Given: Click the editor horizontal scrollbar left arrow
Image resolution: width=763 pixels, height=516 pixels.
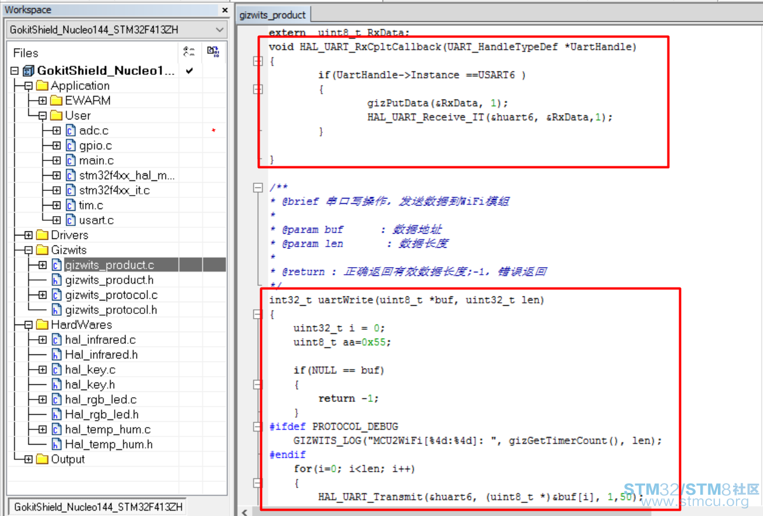Looking at the screenshot, I should [x=243, y=511].
